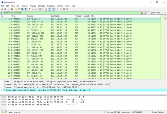Open the Capture menu
The height and width of the screenshot is (114, 167).
pos(24,6)
